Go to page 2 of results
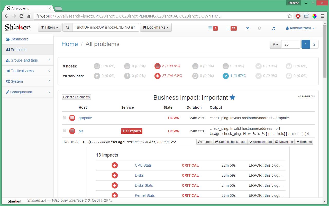 [314, 44]
